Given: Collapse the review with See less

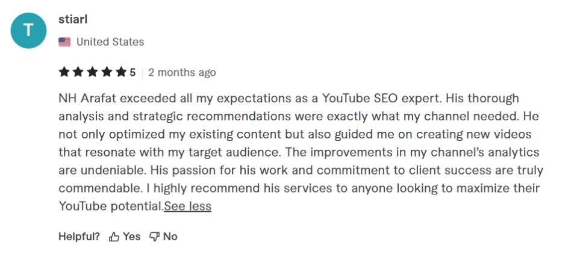Looking at the screenshot, I should (x=187, y=206).
